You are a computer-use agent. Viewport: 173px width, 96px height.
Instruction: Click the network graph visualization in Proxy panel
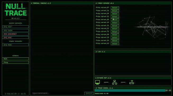(x=152, y=27)
